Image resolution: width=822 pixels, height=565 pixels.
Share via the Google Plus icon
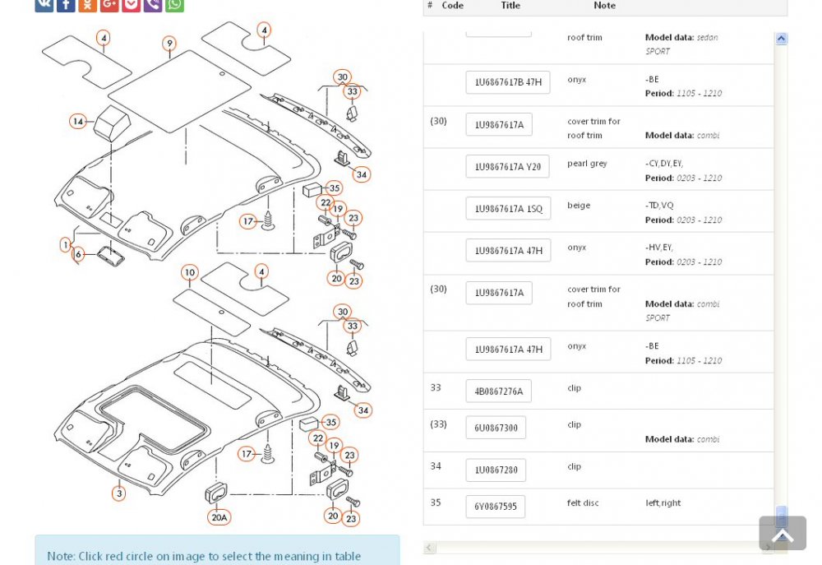pyautogui.click(x=109, y=5)
